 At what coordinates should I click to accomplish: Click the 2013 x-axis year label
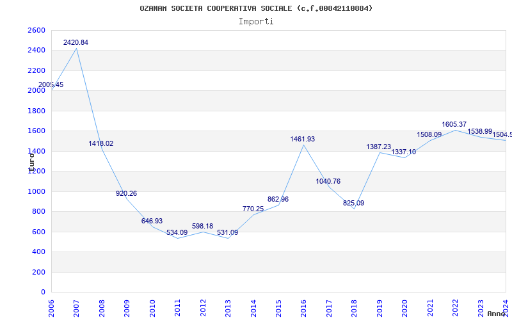(x=228, y=308)
